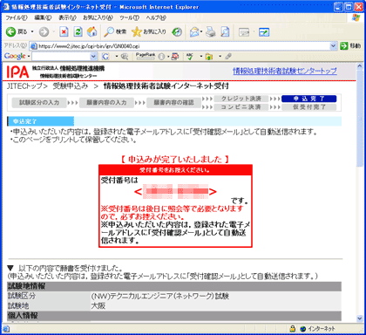Click the コンビニ決済 step
Viewport: 366px width, 335px height.
241,107
